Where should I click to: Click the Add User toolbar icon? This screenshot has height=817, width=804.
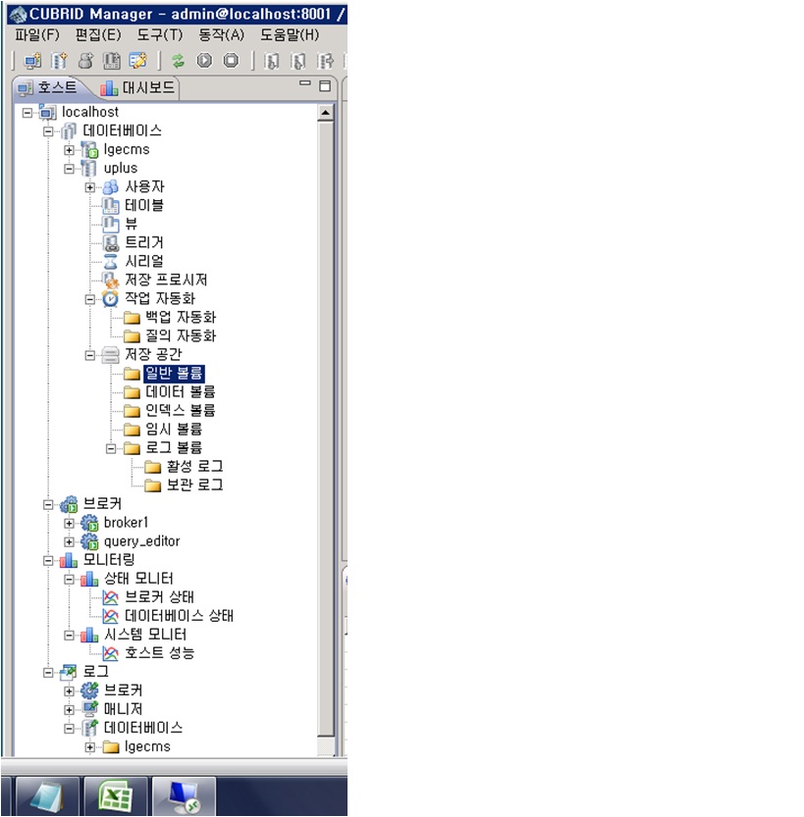(x=85, y=61)
